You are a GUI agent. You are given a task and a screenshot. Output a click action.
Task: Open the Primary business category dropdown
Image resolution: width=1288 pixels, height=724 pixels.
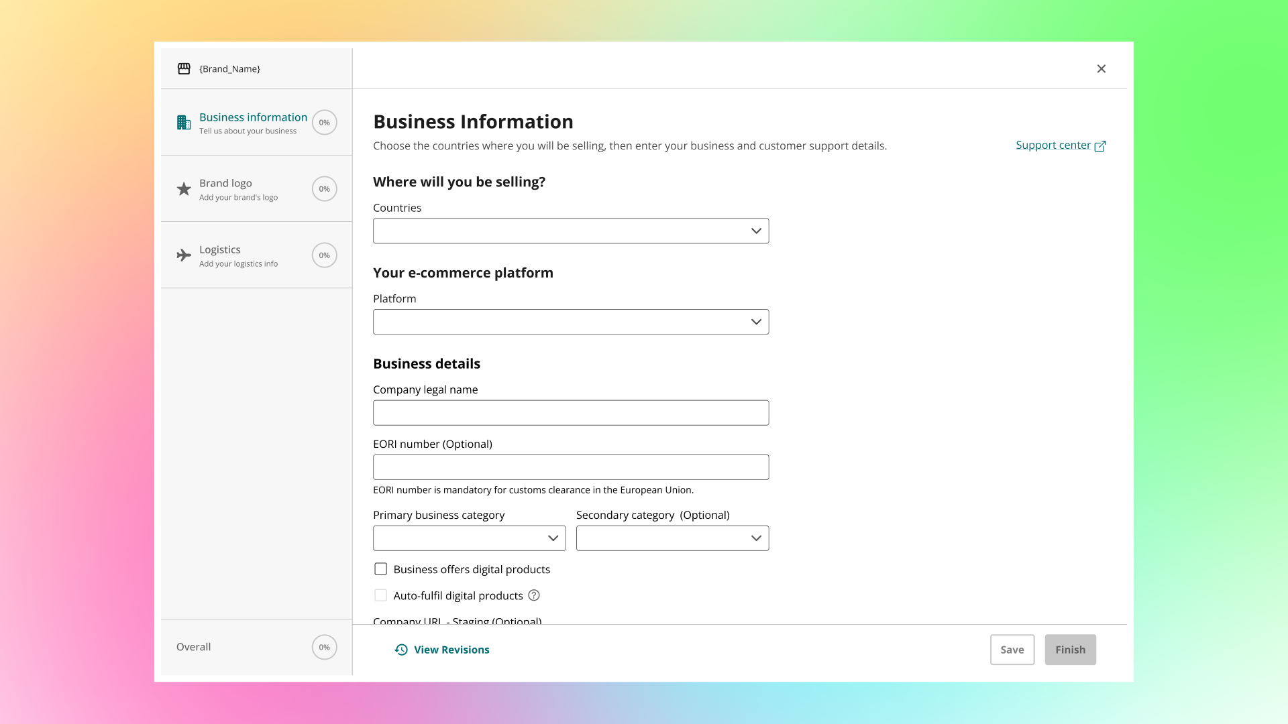click(x=470, y=538)
